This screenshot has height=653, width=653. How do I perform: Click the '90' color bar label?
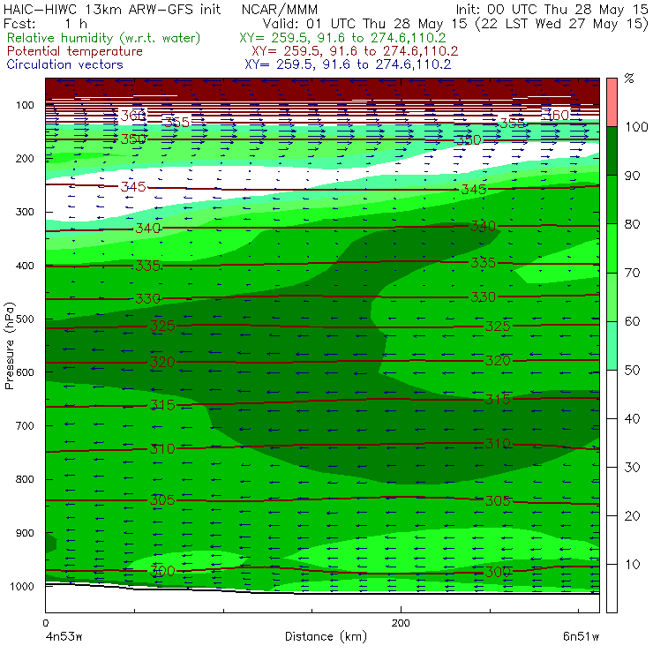pos(632,176)
